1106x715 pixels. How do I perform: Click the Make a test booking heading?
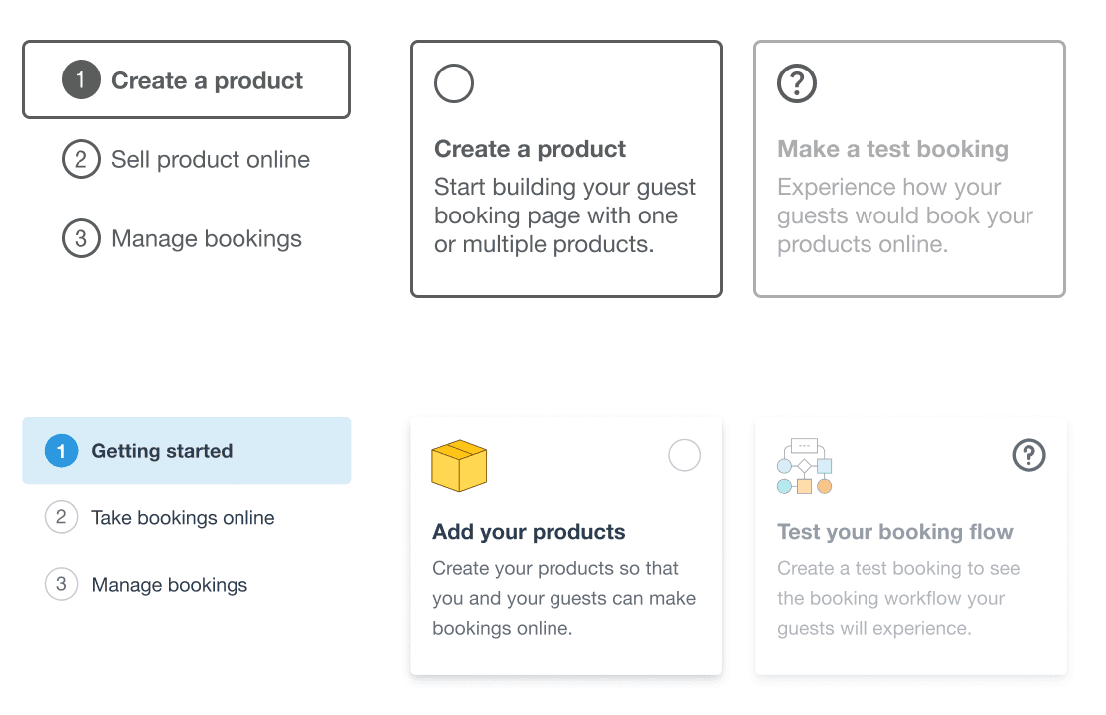tap(892, 149)
